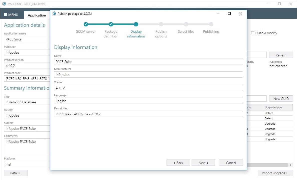The height and width of the screenshot is (180, 297).
Task: Cancel the publish wizard
Action: pos(231,163)
